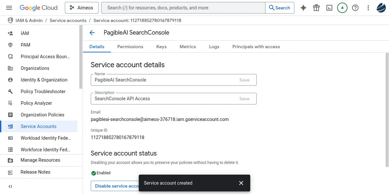The width and height of the screenshot is (389, 194).
Task: Switch to the Permissions tab
Action: 130,47
